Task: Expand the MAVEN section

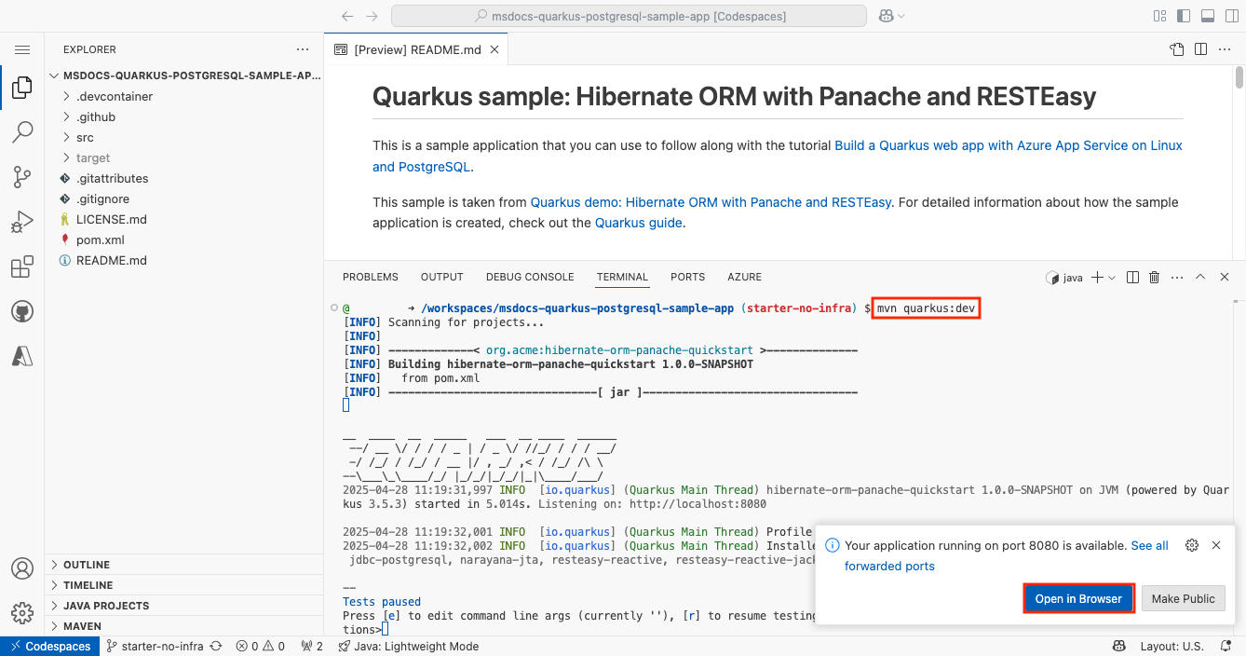Action: pyautogui.click(x=82, y=626)
